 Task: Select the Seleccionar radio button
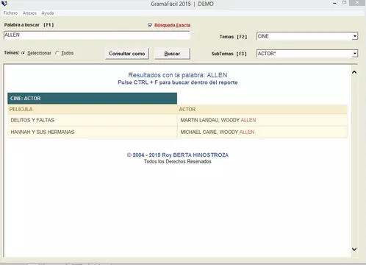[24, 53]
